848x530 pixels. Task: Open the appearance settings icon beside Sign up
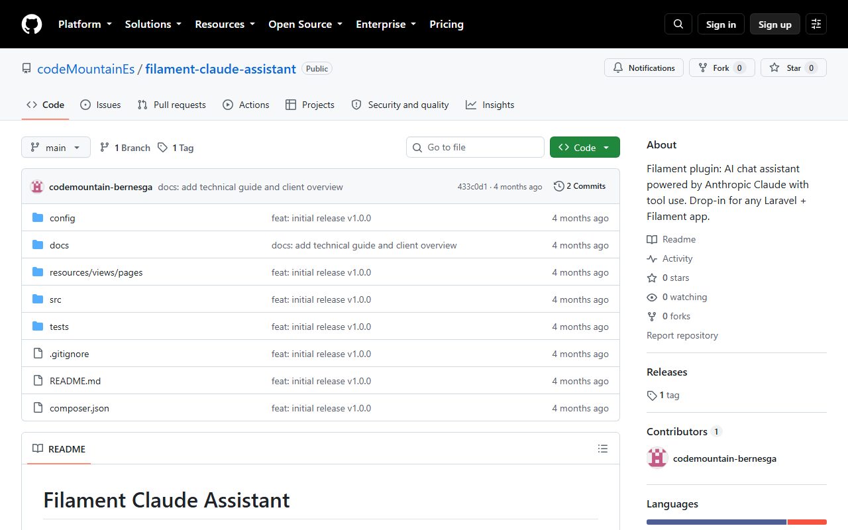816,24
